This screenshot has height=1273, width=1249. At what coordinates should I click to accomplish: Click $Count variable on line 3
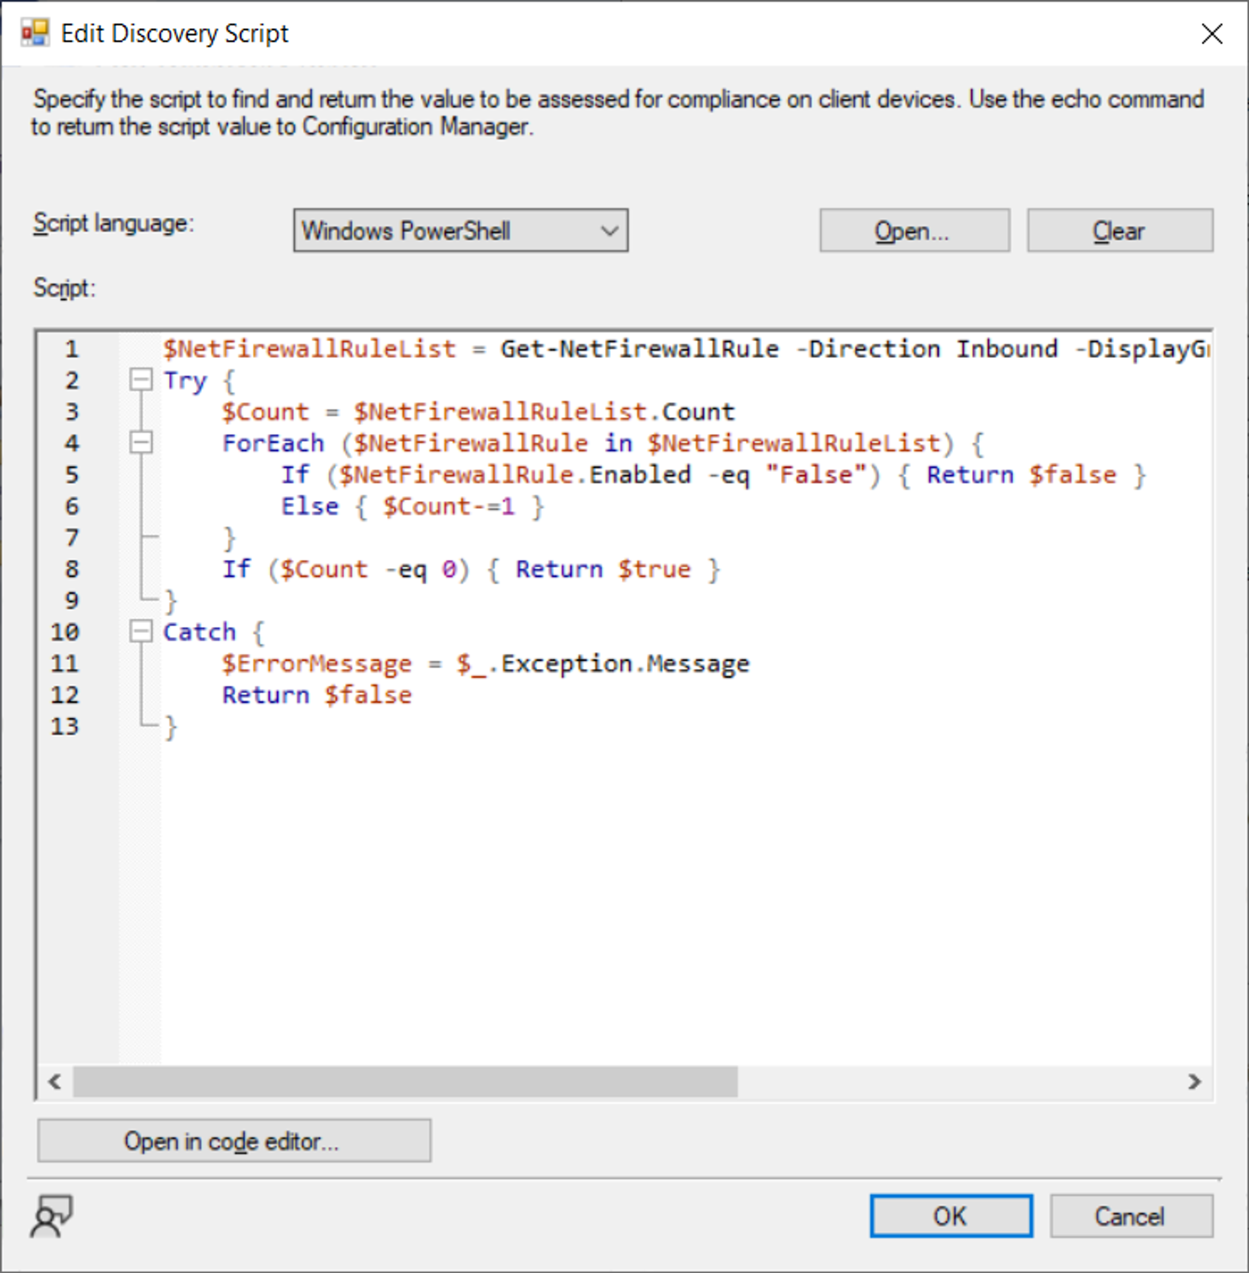[x=266, y=411]
